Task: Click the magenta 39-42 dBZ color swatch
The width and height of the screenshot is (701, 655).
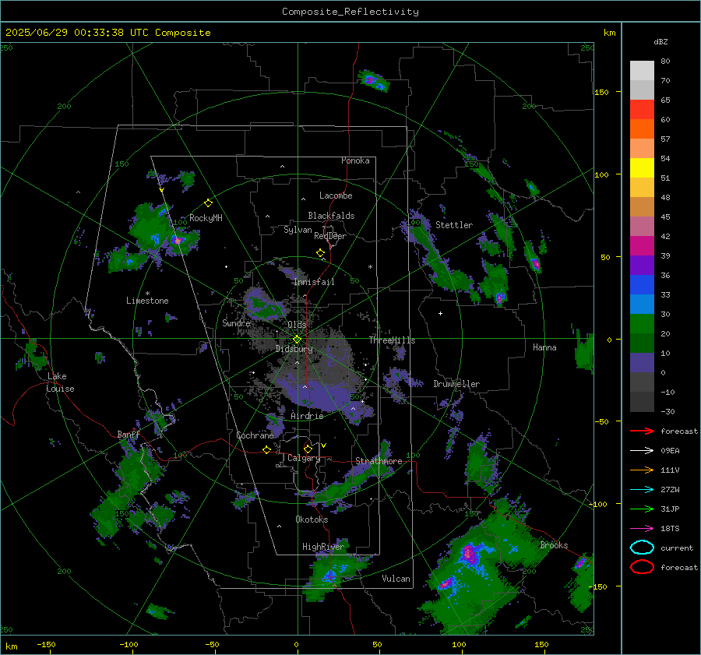Action: [642, 246]
